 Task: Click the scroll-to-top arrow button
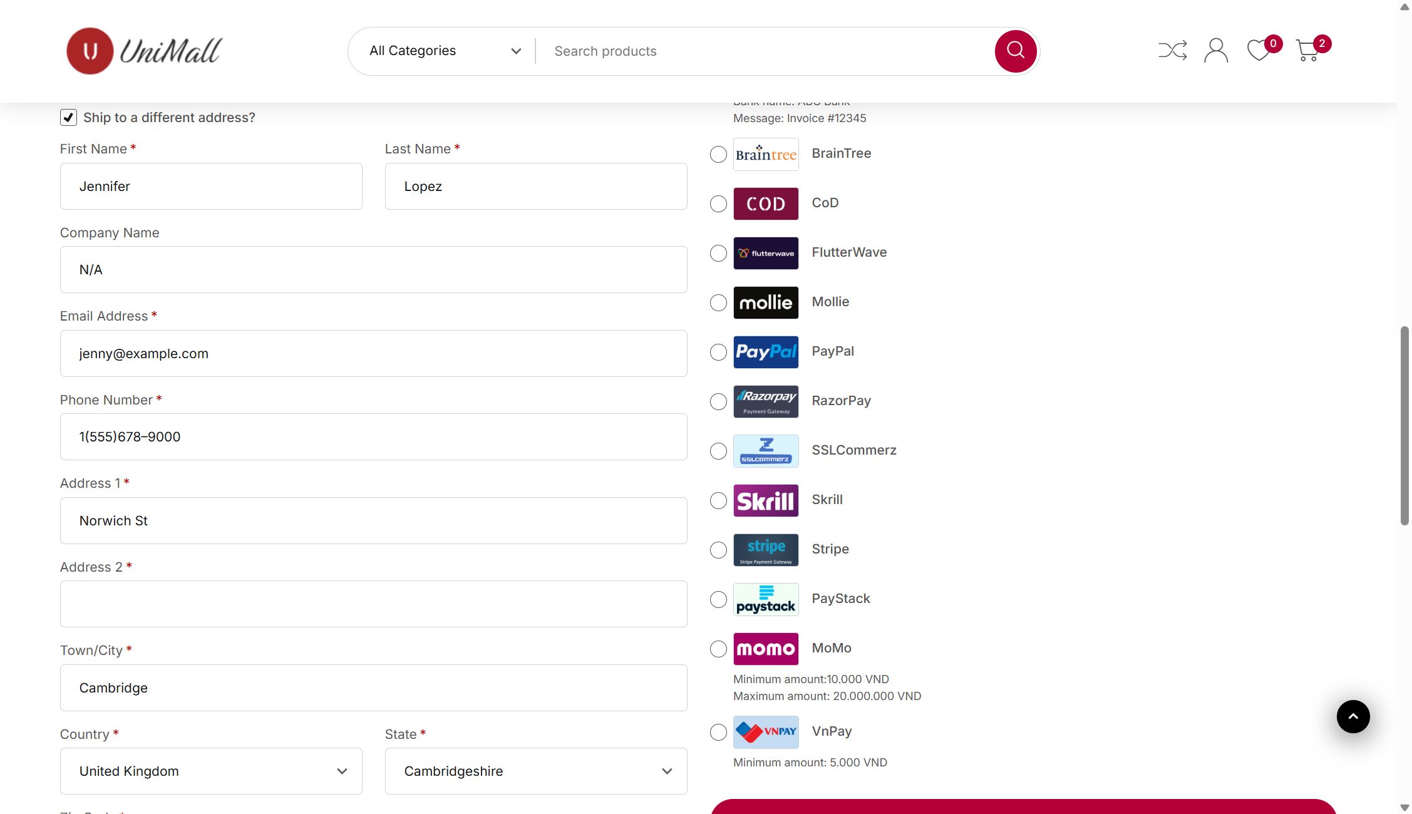1353,716
